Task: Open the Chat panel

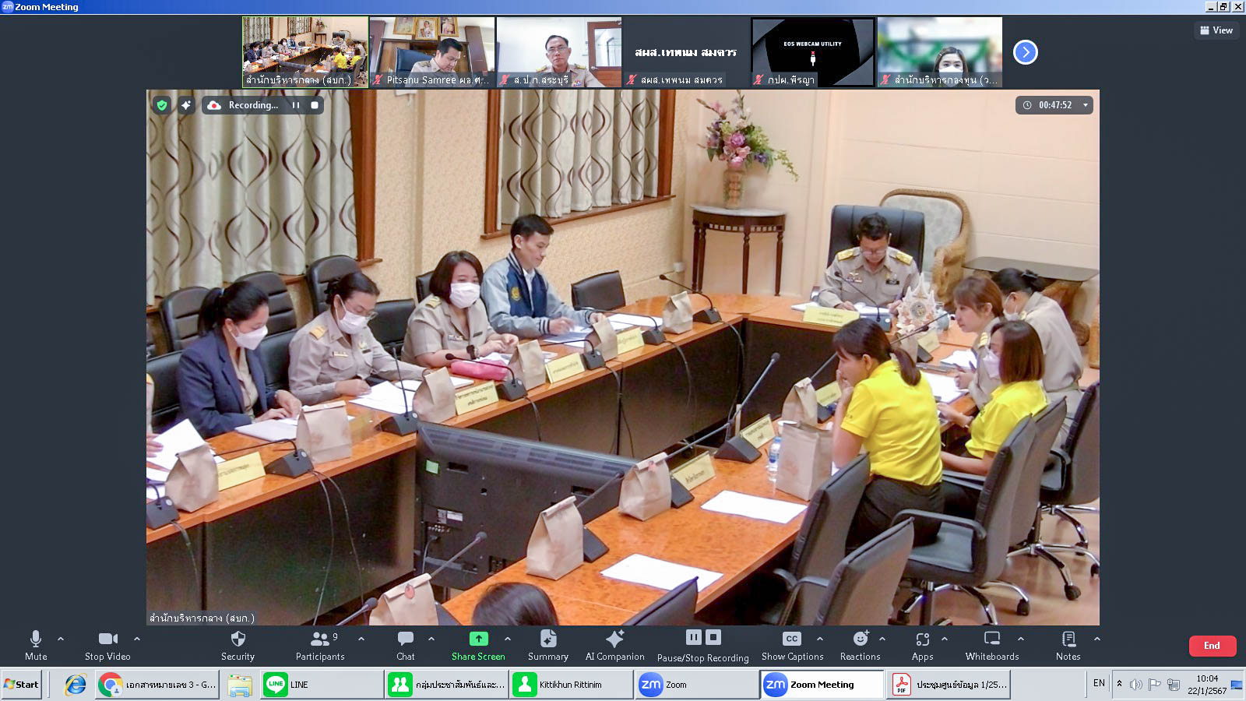Action: 406,646
